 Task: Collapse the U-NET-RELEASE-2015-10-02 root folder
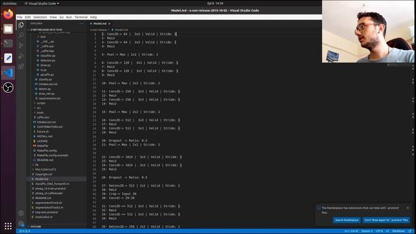[x=46, y=30]
